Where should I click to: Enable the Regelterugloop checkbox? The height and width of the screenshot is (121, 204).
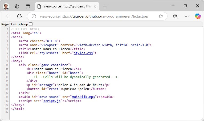pyautogui.click(x=31, y=24)
